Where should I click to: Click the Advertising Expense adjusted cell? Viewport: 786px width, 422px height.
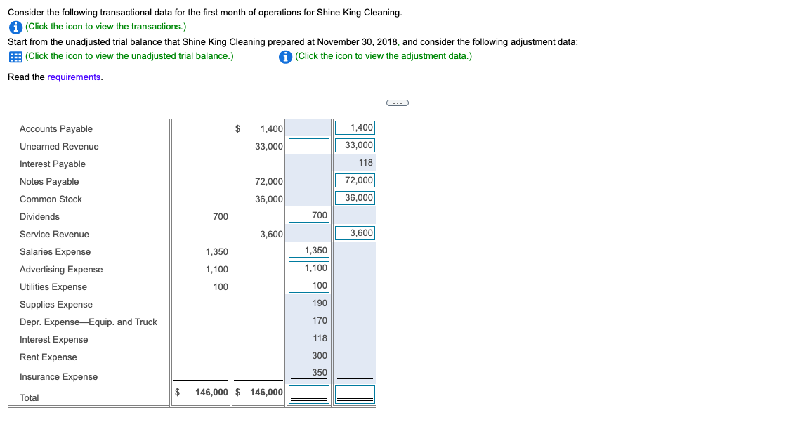pyautogui.click(x=309, y=268)
